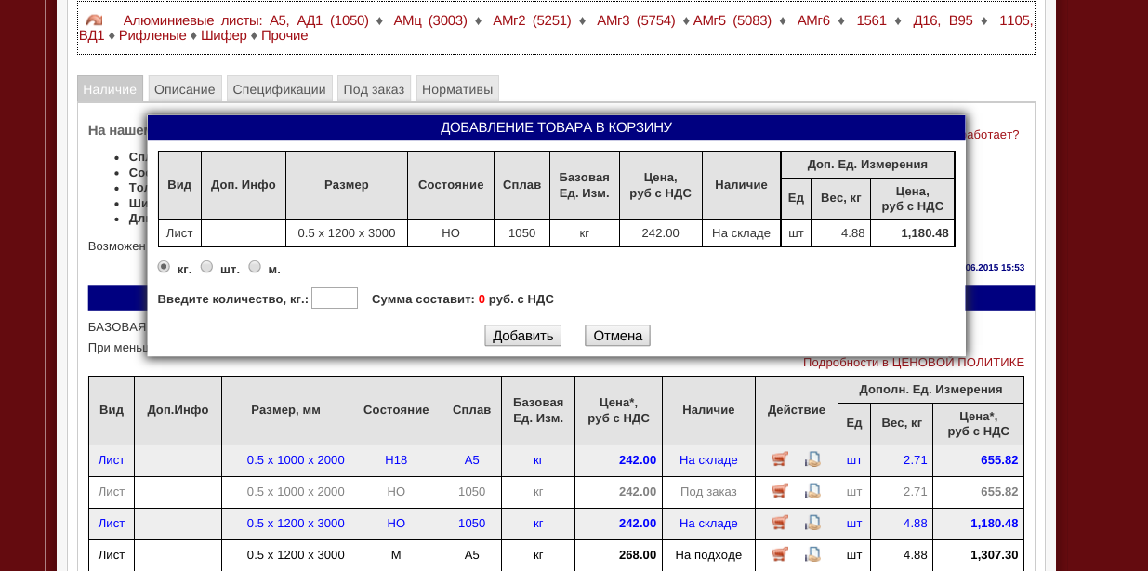1148x571 pixels.
Task: Click cart icon in the На подходе row
Action: point(781,554)
